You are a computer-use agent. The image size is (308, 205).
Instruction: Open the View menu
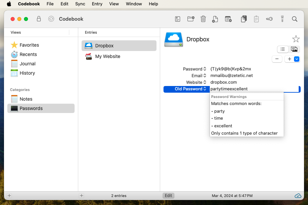114,4
